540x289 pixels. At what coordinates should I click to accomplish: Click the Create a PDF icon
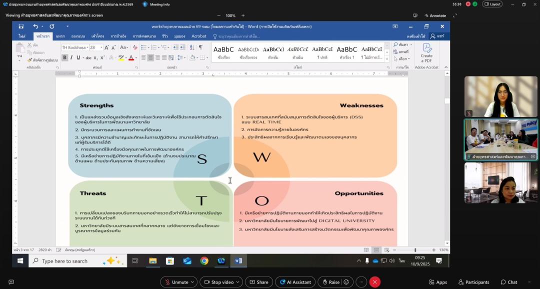426,52
